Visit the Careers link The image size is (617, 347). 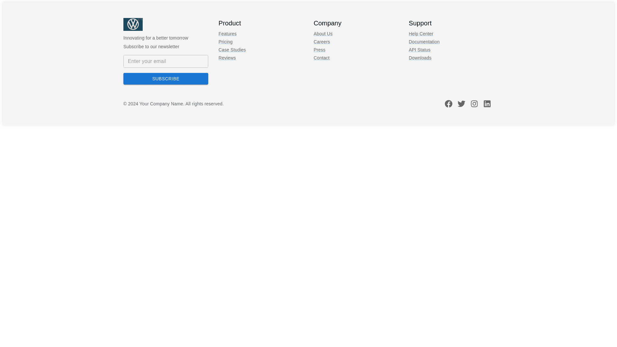(x=321, y=42)
